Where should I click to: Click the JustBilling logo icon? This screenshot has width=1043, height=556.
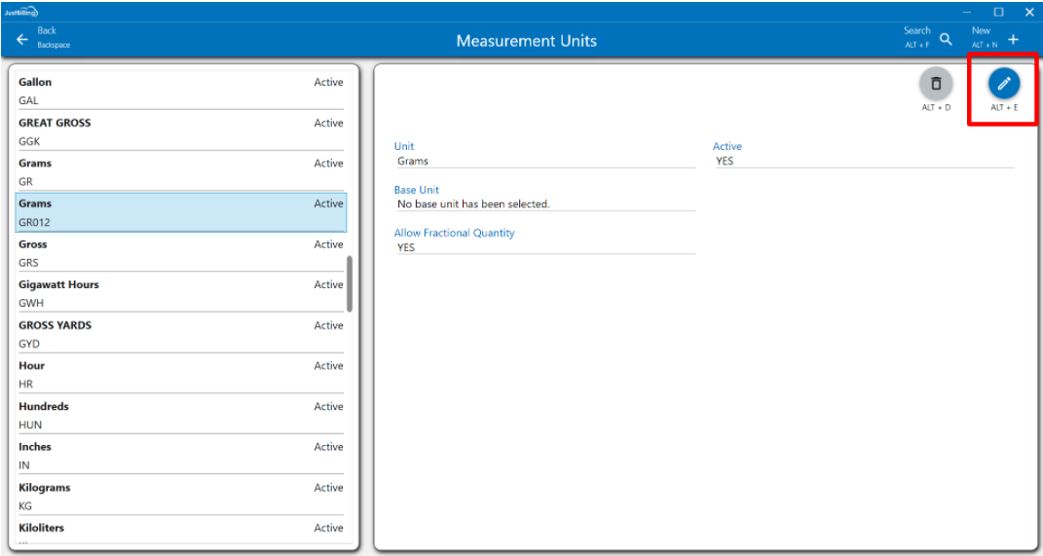point(21,11)
